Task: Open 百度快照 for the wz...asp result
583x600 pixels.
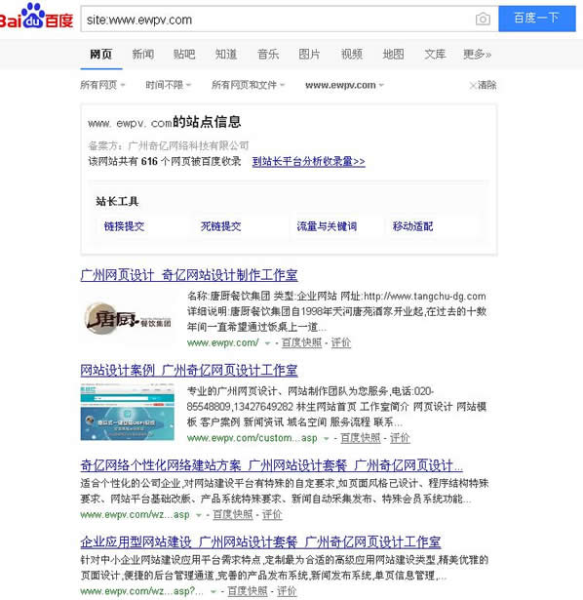Action: click(233, 515)
